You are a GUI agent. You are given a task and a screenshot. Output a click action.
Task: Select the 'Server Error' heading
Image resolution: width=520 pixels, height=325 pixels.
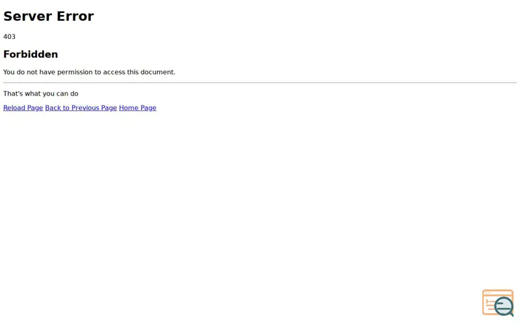point(48,16)
